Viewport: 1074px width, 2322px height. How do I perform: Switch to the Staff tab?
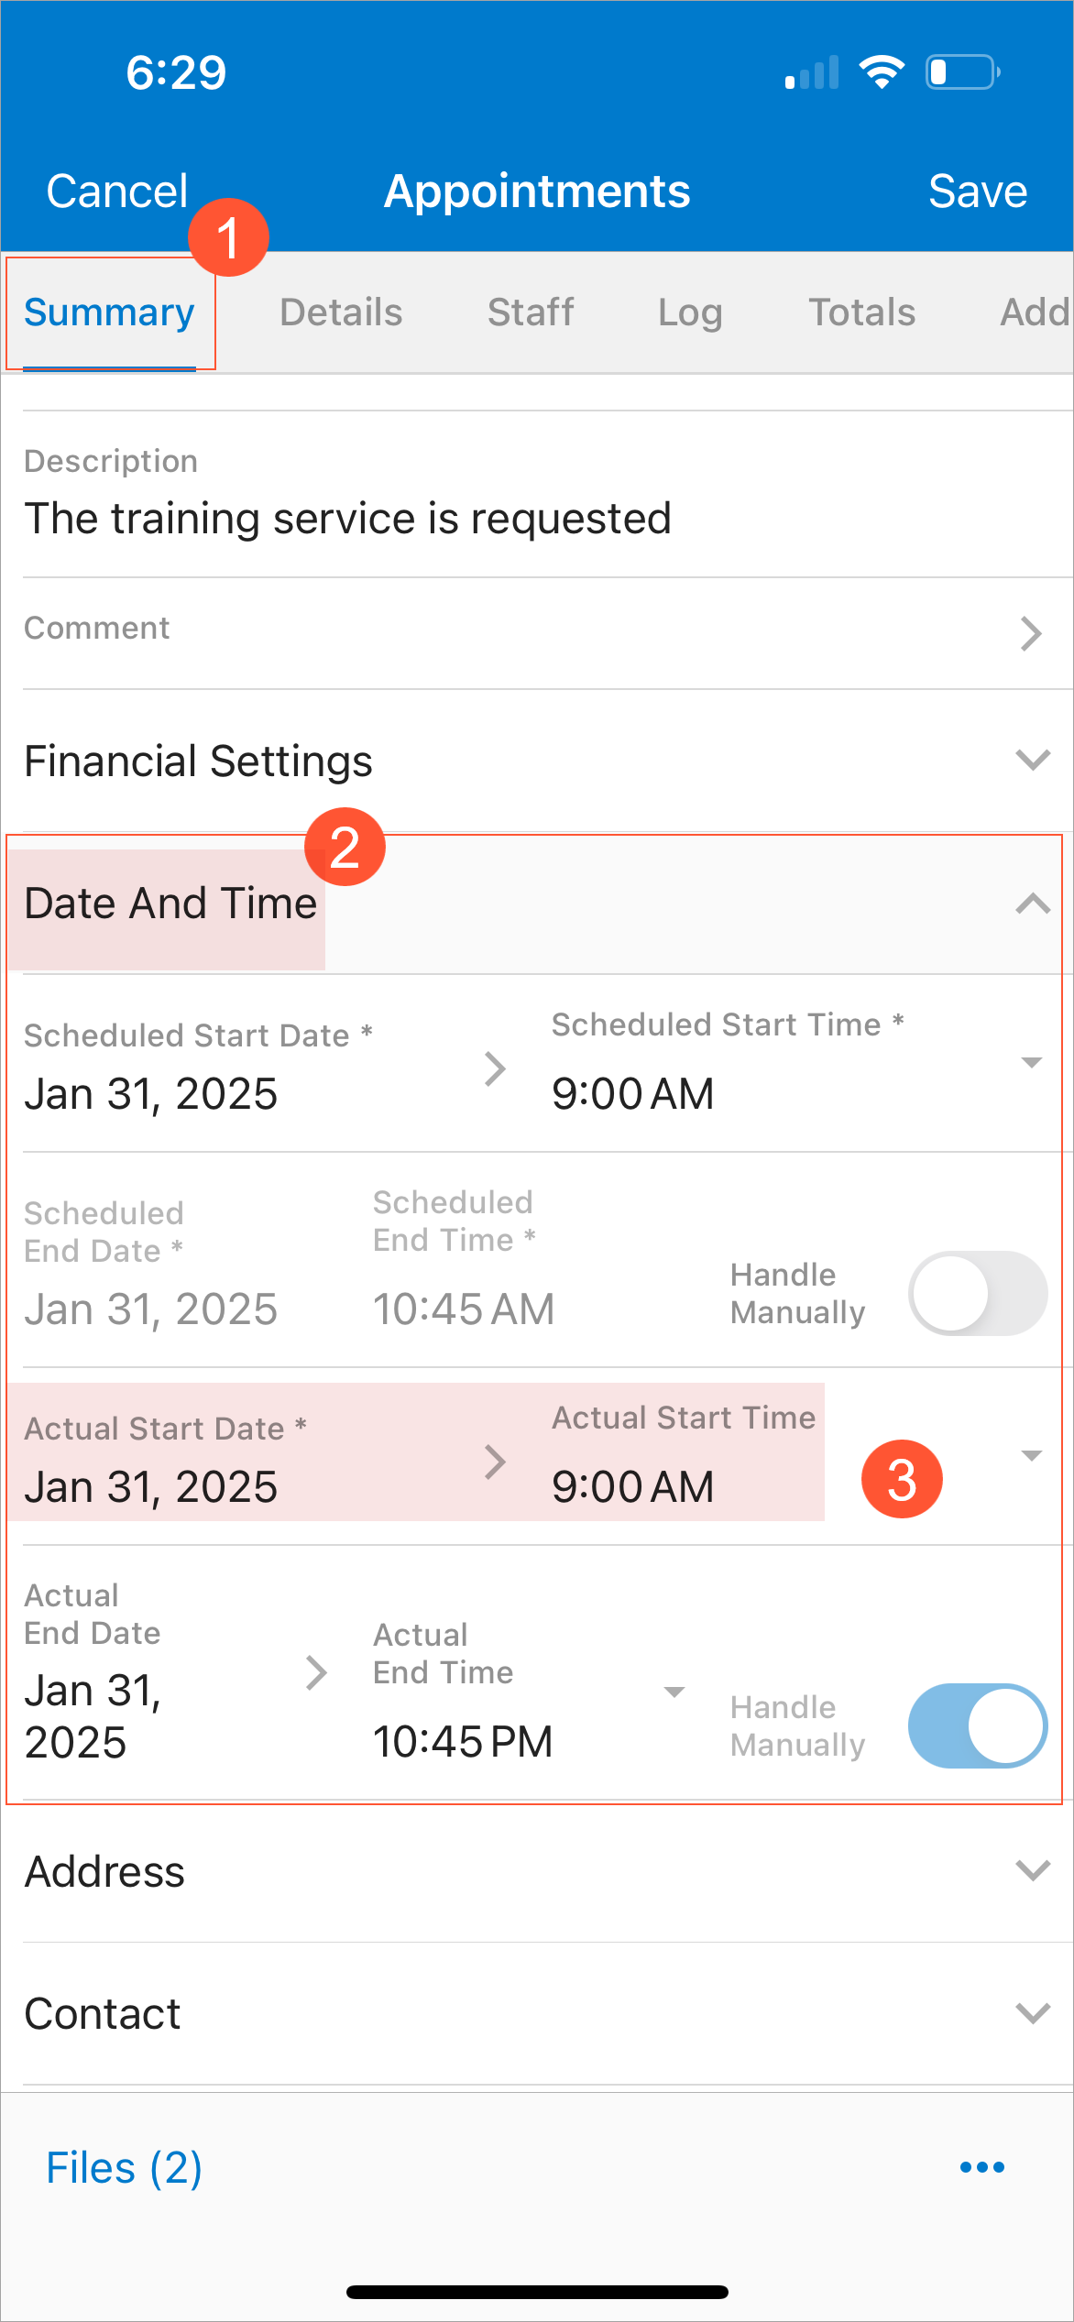click(x=531, y=312)
